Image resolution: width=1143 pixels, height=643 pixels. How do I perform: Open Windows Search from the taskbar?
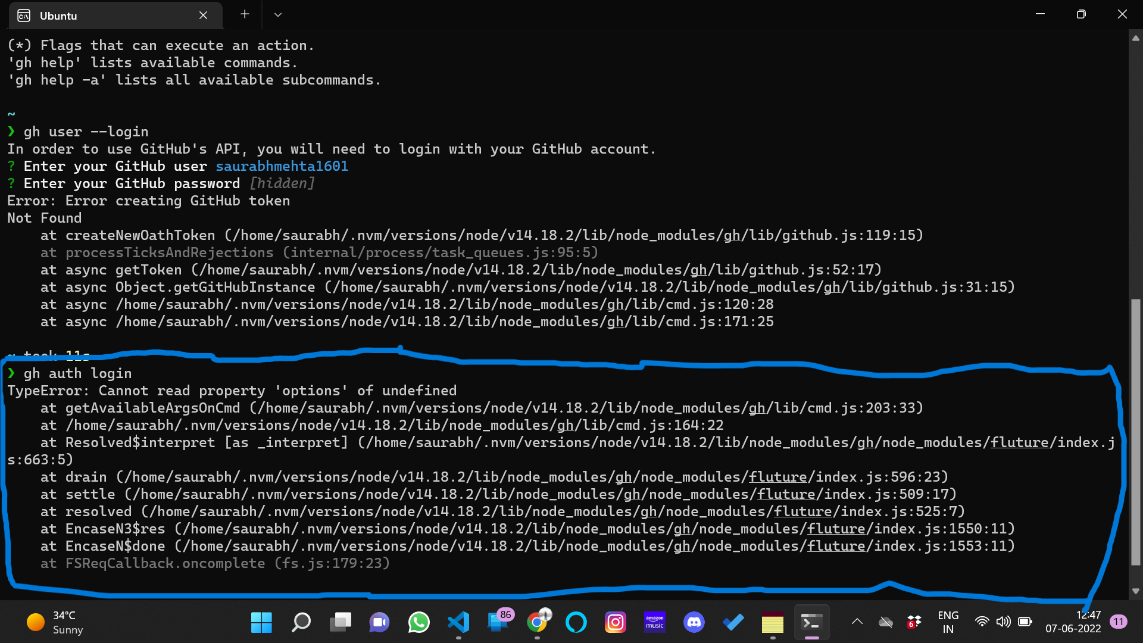click(301, 622)
